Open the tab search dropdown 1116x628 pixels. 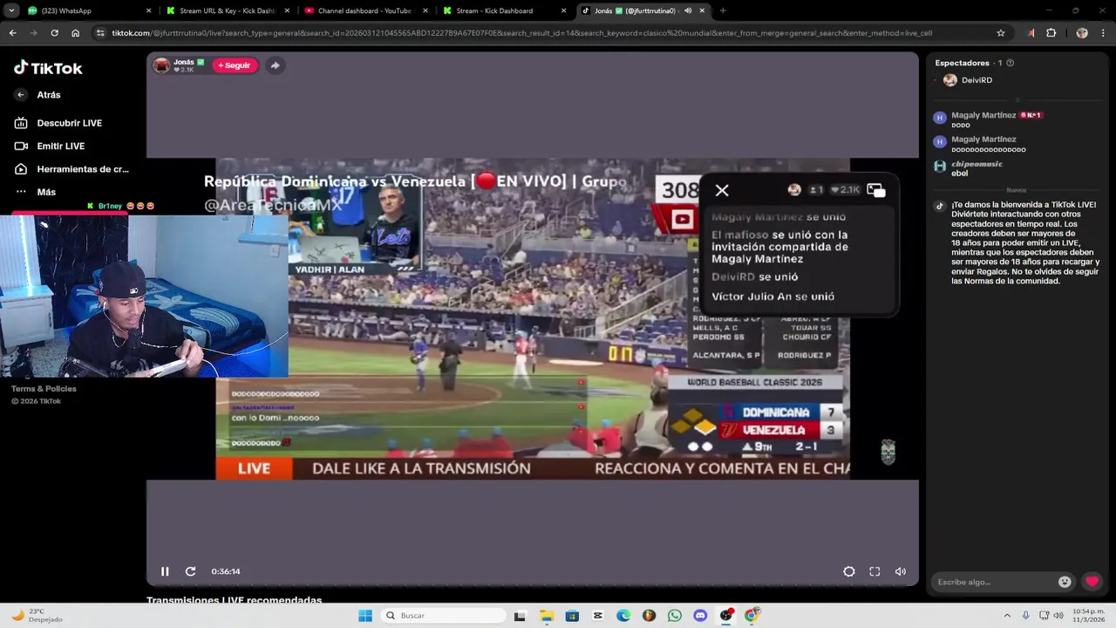click(12, 10)
